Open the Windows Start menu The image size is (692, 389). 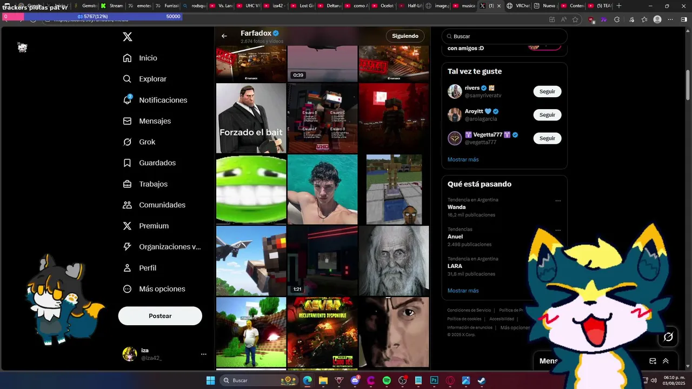tap(210, 380)
